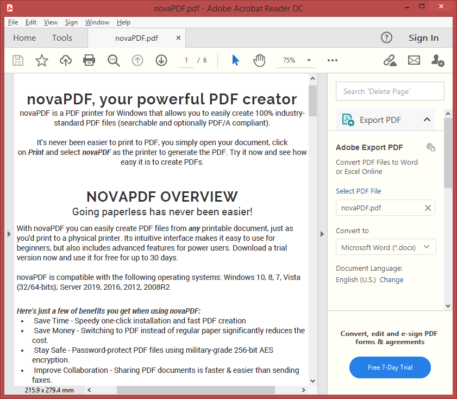Click the Free 7-Day Trial button
This screenshot has width=457, height=399.
point(390,367)
